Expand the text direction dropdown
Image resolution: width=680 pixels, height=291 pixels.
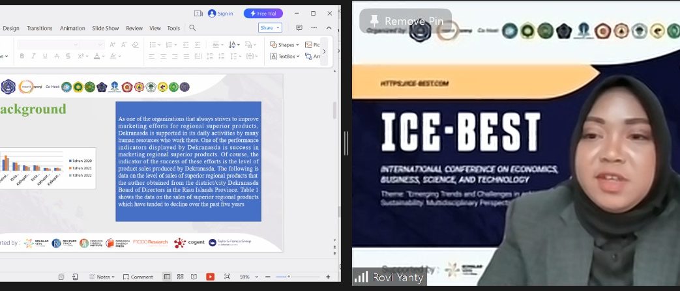(x=239, y=45)
